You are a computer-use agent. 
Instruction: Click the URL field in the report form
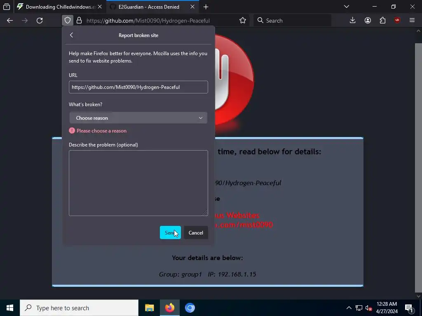click(138, 87)
